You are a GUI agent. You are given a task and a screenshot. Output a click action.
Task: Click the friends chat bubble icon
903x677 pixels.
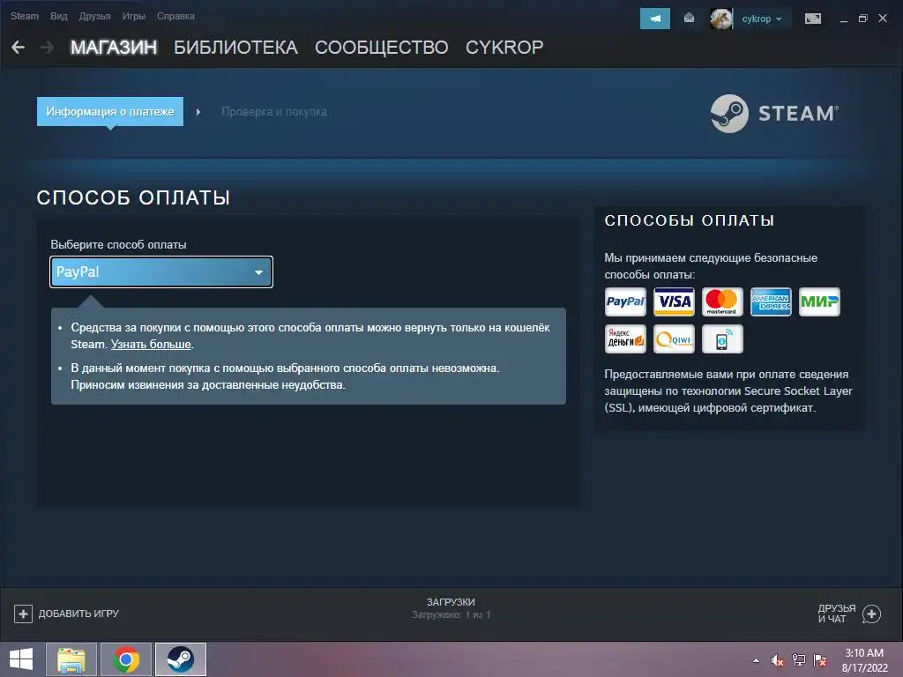click(871, 614)
